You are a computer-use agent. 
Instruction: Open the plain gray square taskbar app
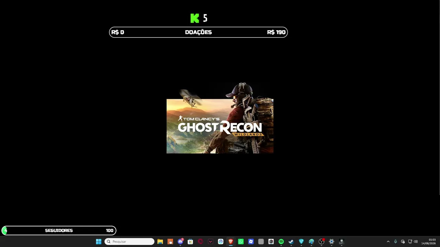click(x=261, y=242)
